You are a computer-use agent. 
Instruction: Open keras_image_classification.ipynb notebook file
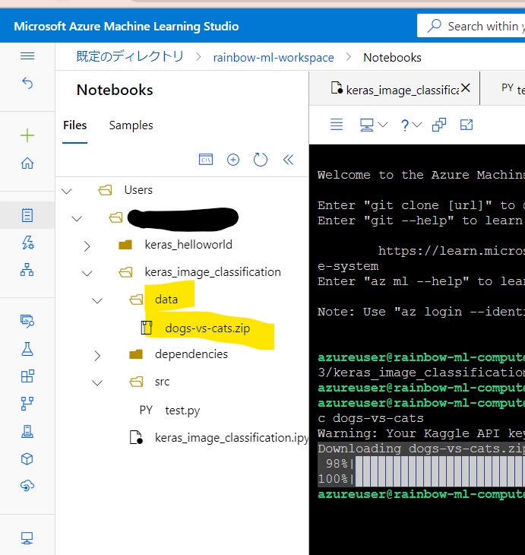[232, 438]
